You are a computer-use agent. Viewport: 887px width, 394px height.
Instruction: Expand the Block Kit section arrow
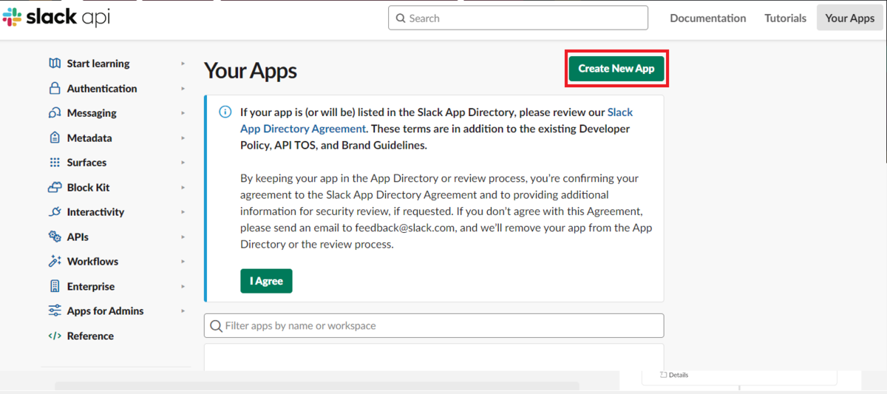tap(183, 188)
